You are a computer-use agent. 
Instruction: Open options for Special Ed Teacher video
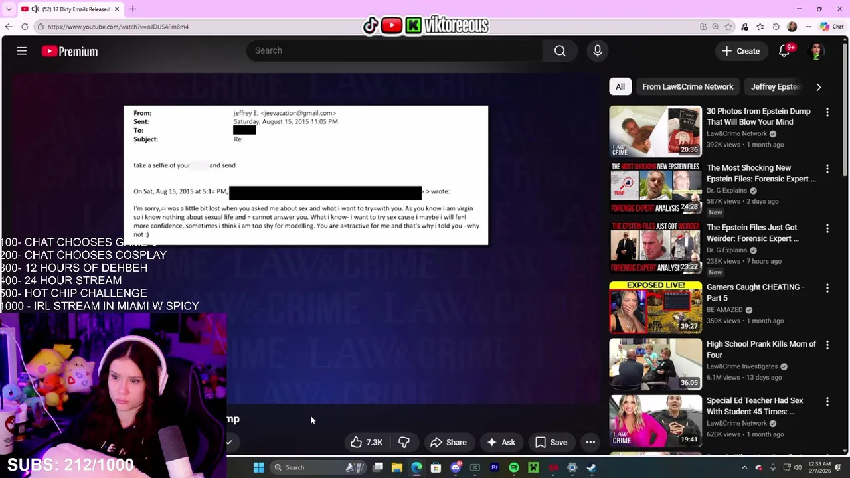827,402
